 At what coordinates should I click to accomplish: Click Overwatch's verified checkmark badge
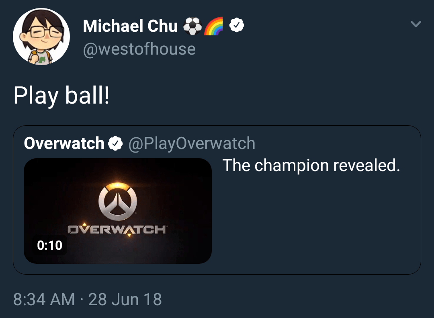pos(115,143)
